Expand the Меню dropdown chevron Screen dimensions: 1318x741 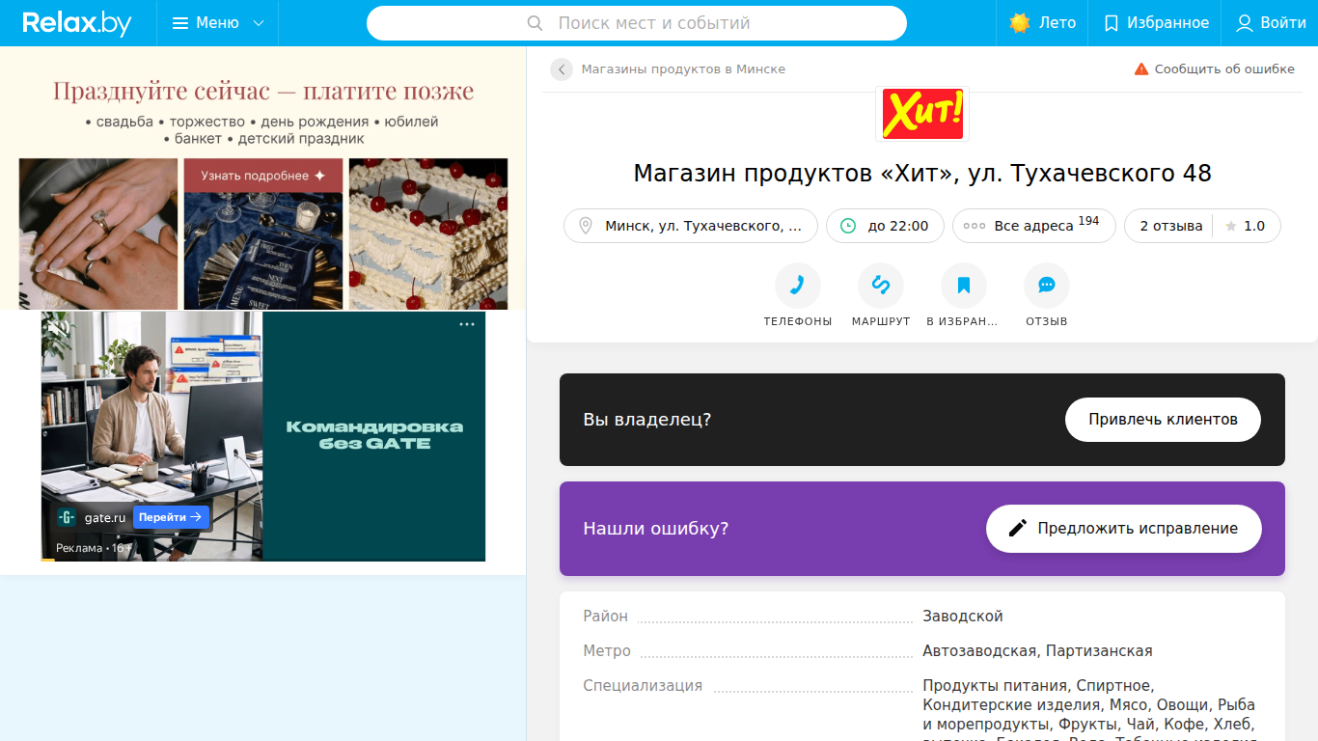coord(259,23)
